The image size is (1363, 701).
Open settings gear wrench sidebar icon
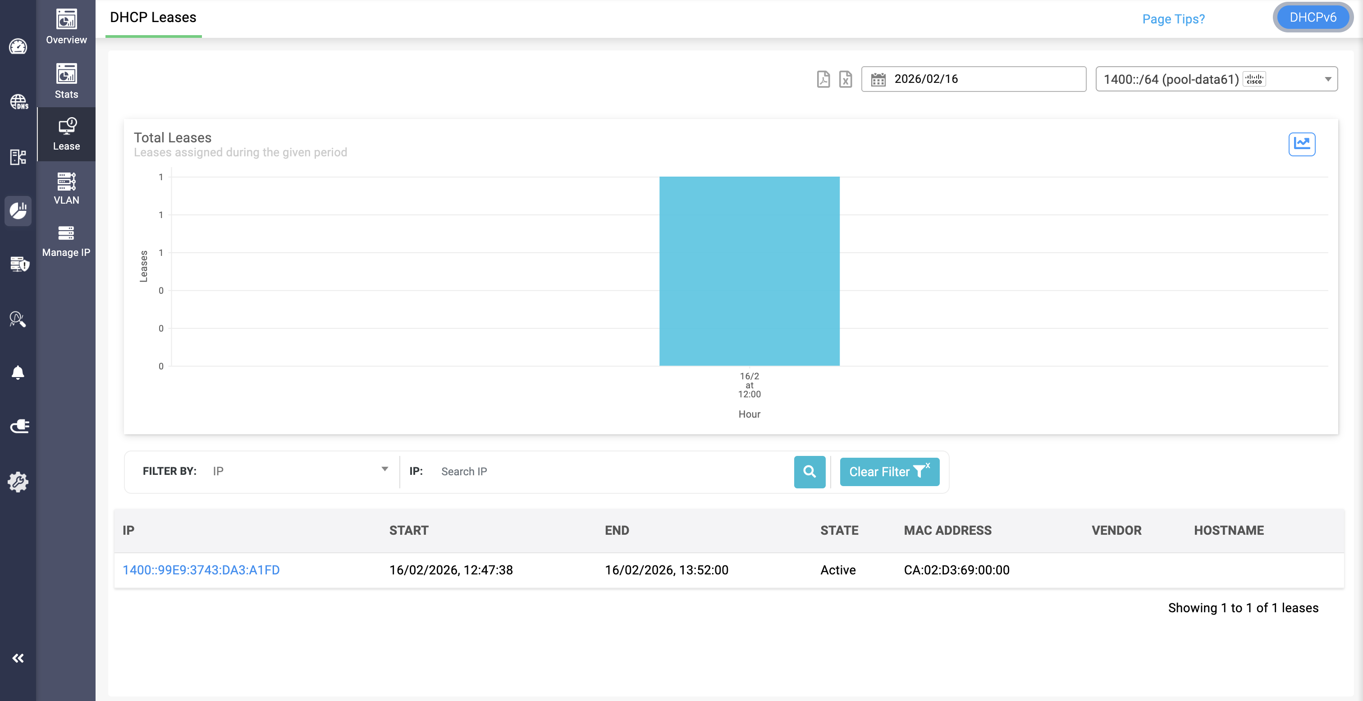(18, 482)
